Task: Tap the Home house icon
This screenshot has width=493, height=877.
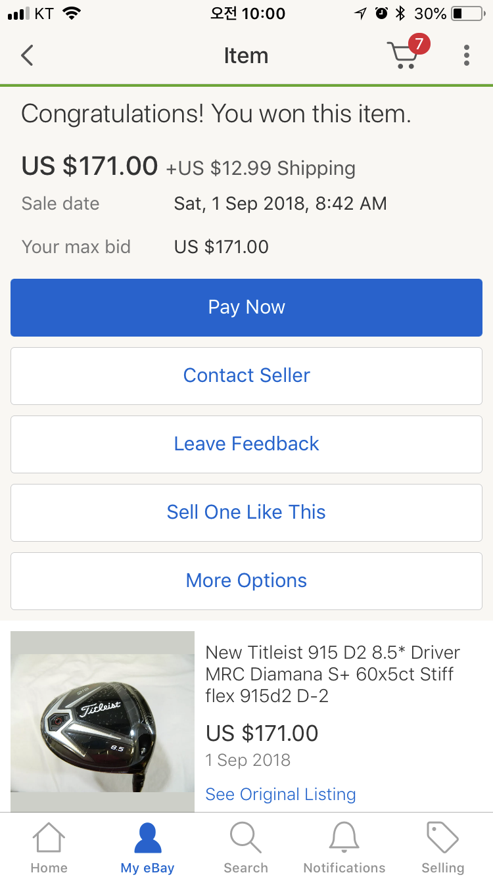Action: click(x=49, y=839)
